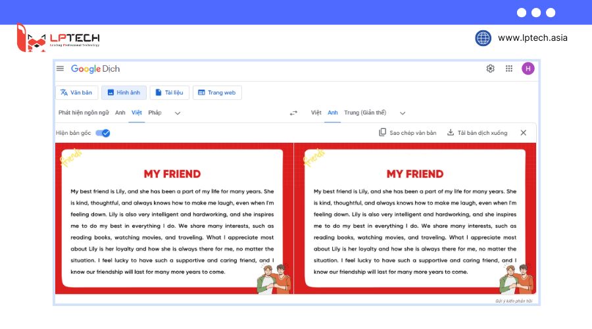The image size is (592, 329).
Task: Click the Google Dịch logo
Action: [95, 68]
